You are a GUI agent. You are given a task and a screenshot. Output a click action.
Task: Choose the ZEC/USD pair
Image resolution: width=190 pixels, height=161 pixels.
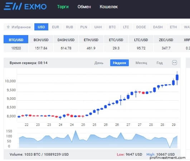click(x=166, y=40)
